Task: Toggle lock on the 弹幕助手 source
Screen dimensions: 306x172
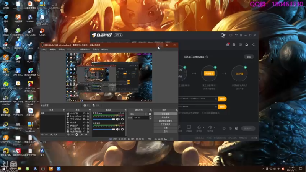Action: point(88,125)
